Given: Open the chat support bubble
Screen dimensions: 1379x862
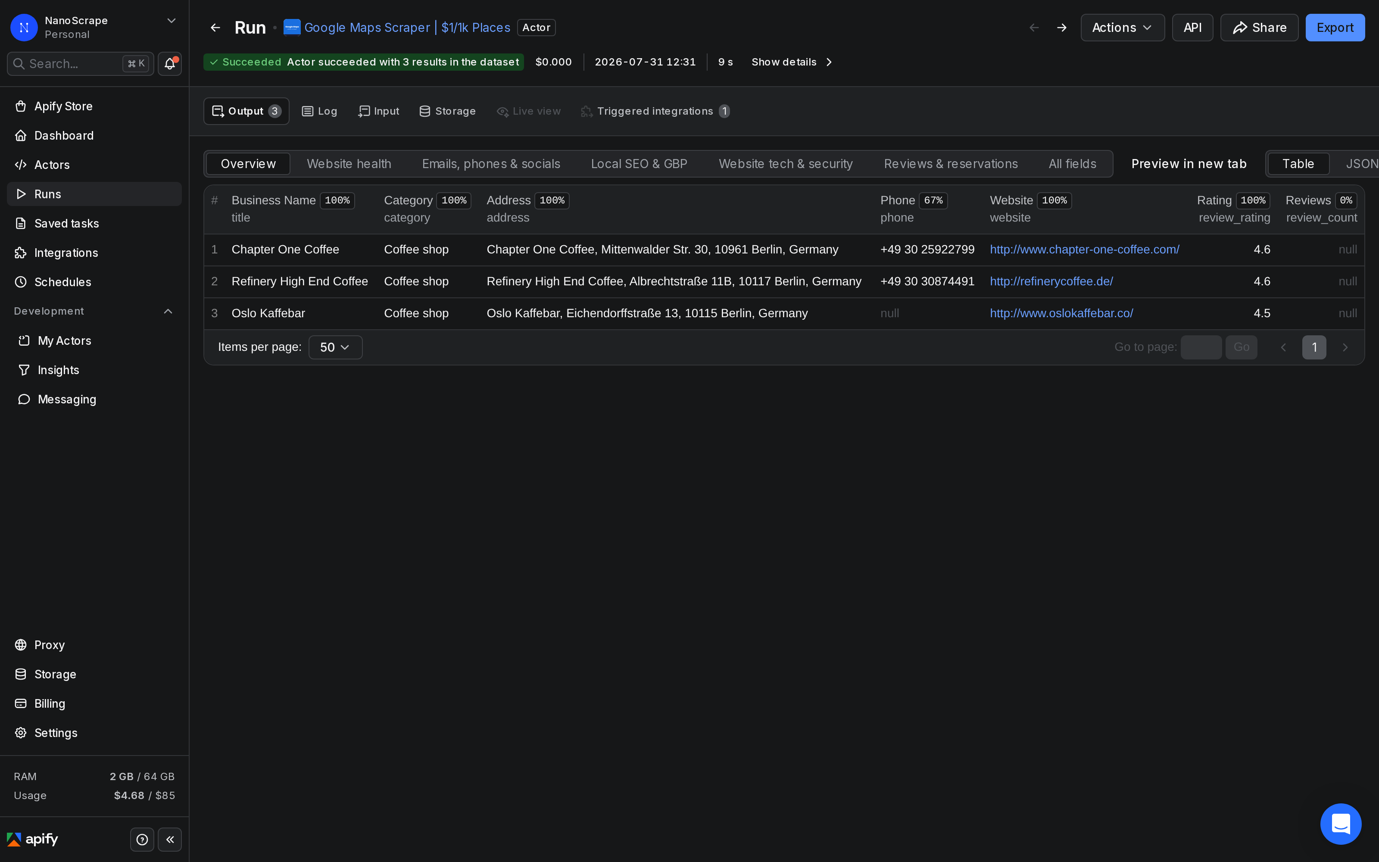Looking at the screenshot, I should pyautogui.click(x=1341, y=824).
